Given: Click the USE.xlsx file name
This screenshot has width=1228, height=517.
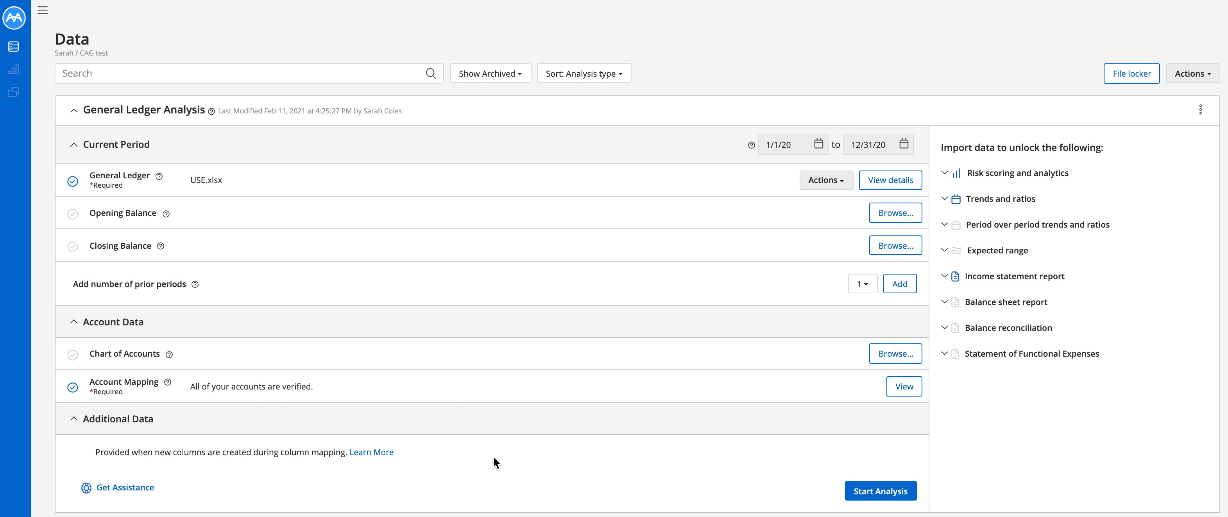Looking at the screenshot, I should pos(206,180).
